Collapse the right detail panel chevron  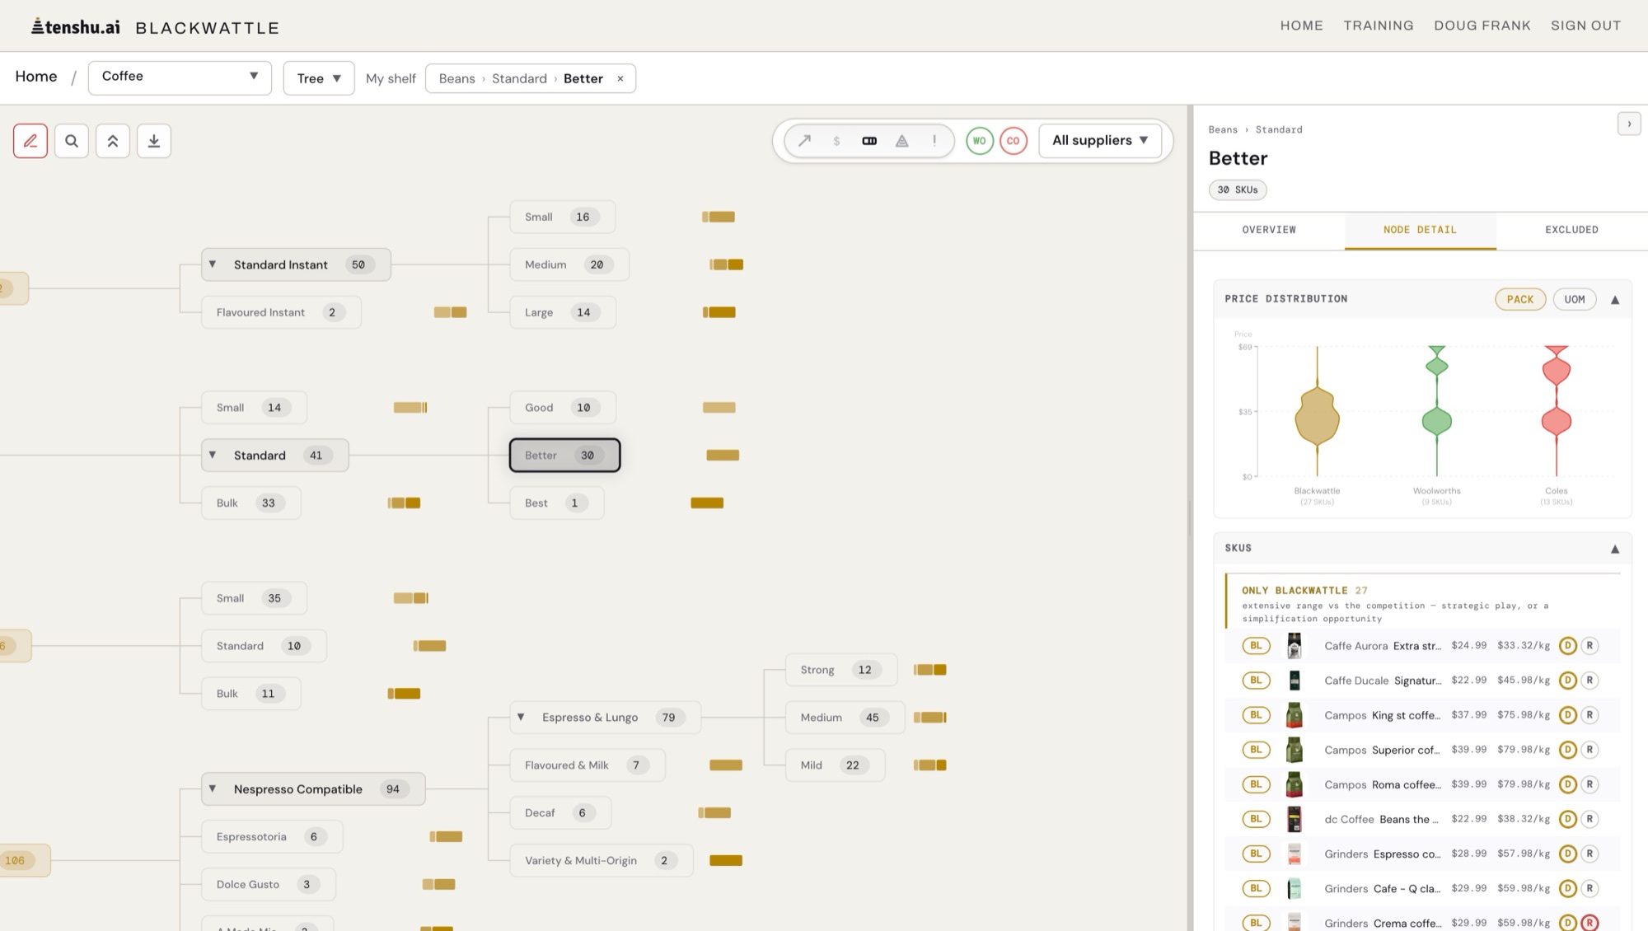pos(1629,124)
